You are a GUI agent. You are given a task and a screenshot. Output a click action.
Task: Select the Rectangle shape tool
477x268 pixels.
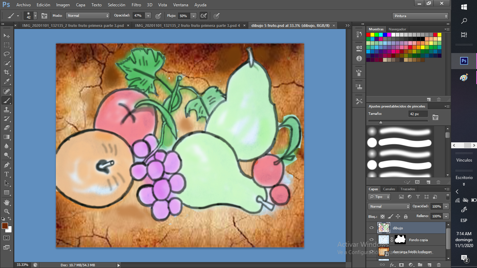point(7,192)
